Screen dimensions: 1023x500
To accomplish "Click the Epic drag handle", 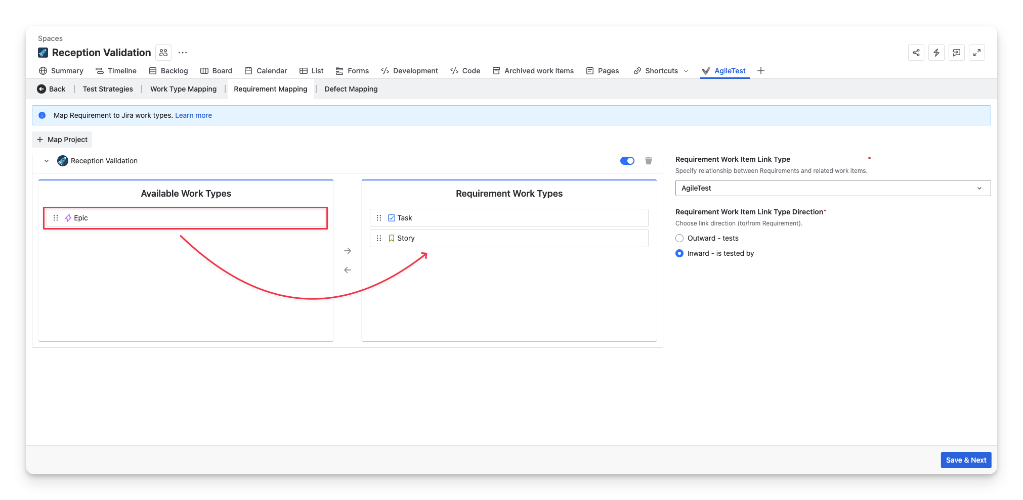I will [56, 218].
